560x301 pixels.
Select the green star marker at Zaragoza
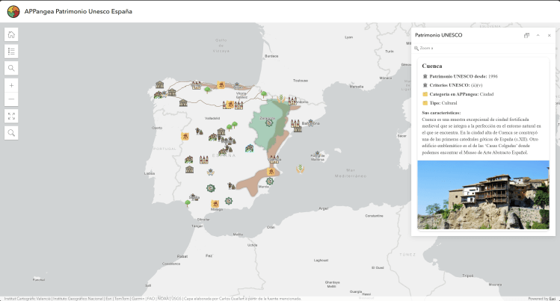(269, 122)
